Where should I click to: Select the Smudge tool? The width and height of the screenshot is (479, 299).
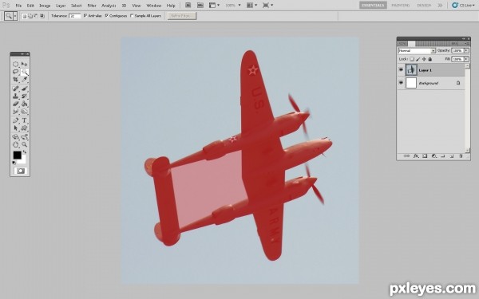click(16, 112)
